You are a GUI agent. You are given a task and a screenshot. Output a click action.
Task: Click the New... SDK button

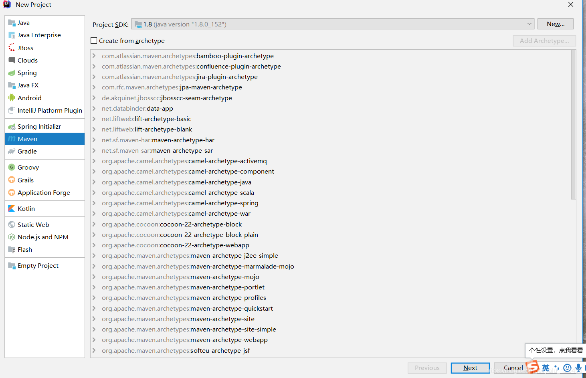coord(555,24)
